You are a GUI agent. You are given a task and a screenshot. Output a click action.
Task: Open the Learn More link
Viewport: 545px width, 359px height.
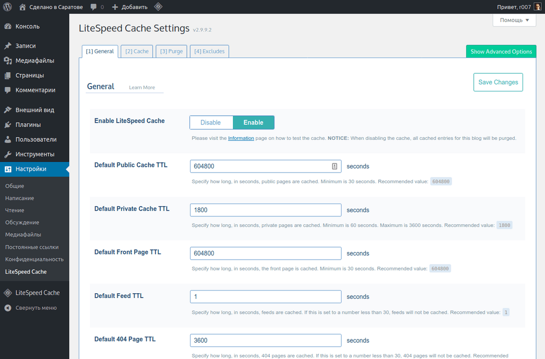[x=142, y=88]
